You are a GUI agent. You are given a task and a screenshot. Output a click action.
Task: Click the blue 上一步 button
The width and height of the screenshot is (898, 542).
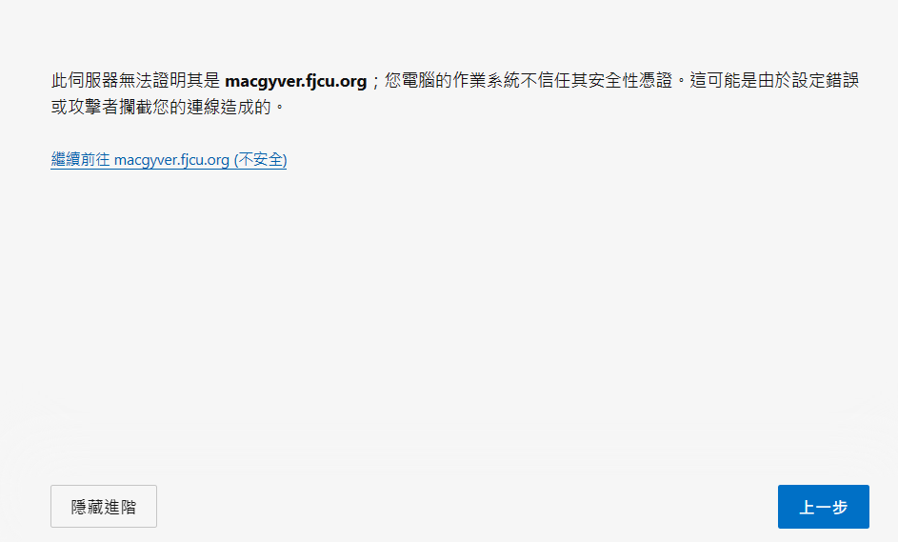[823, 507]
